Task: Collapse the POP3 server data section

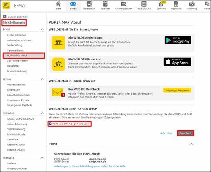Action: click(192, 144)
